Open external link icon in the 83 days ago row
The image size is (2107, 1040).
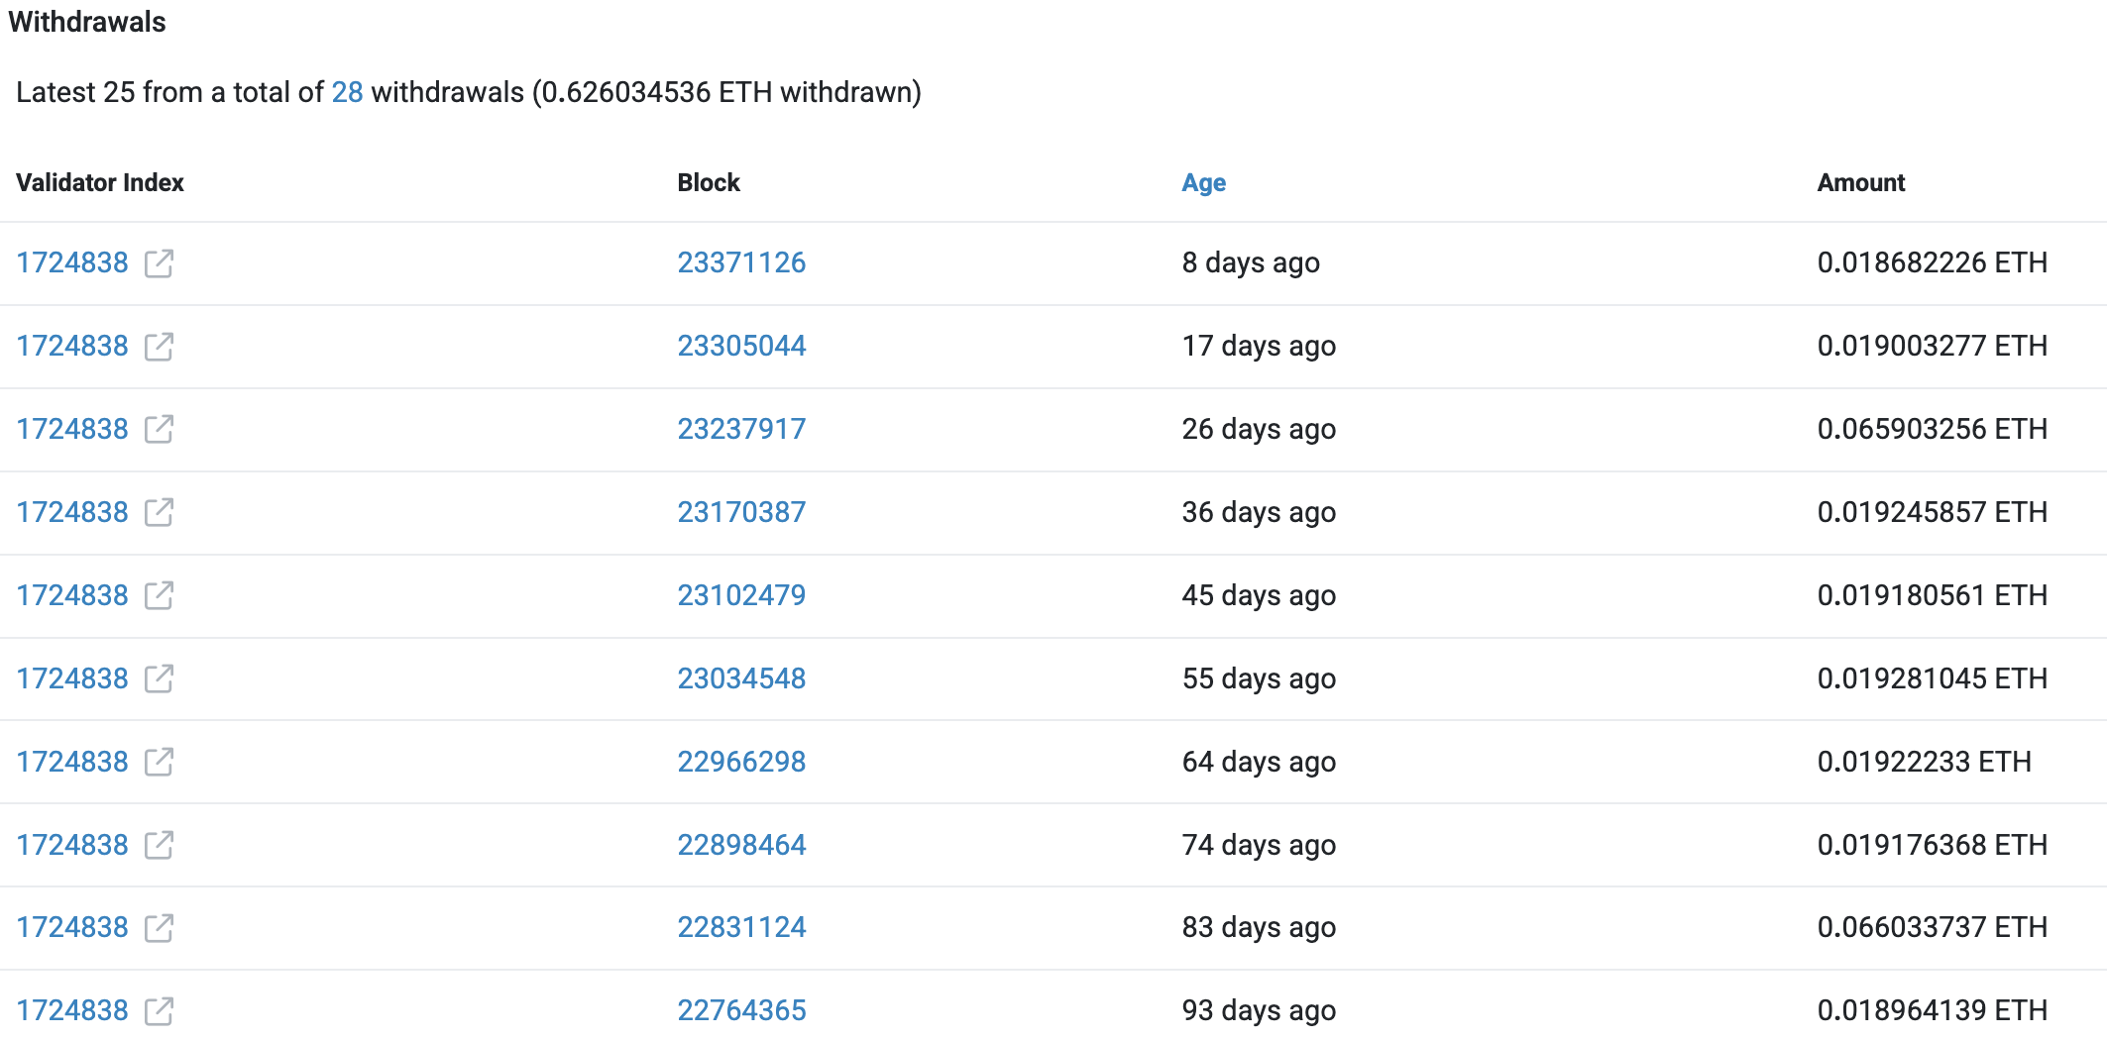pos(159,928)
